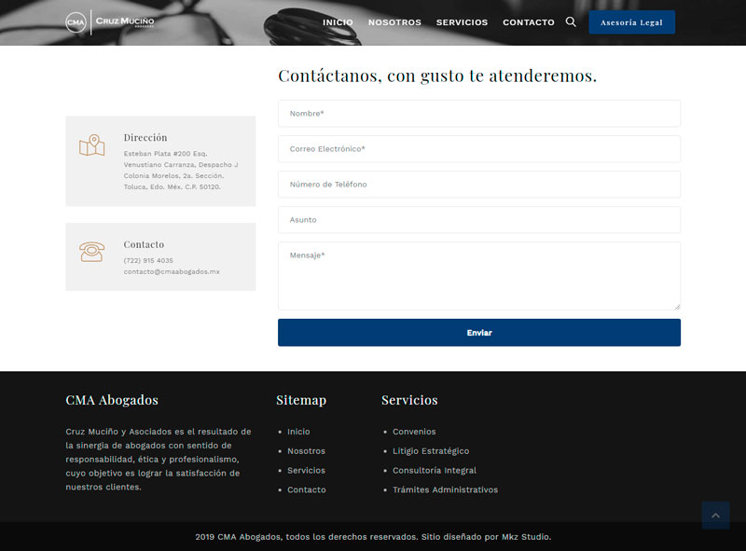Go to Nosotros in the top menu
Viewport: 746px width, 551px height.
pos(394,22)
